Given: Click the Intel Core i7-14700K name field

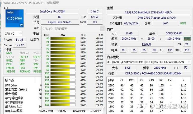Looking at the screenshot, I should click(53, 12).
